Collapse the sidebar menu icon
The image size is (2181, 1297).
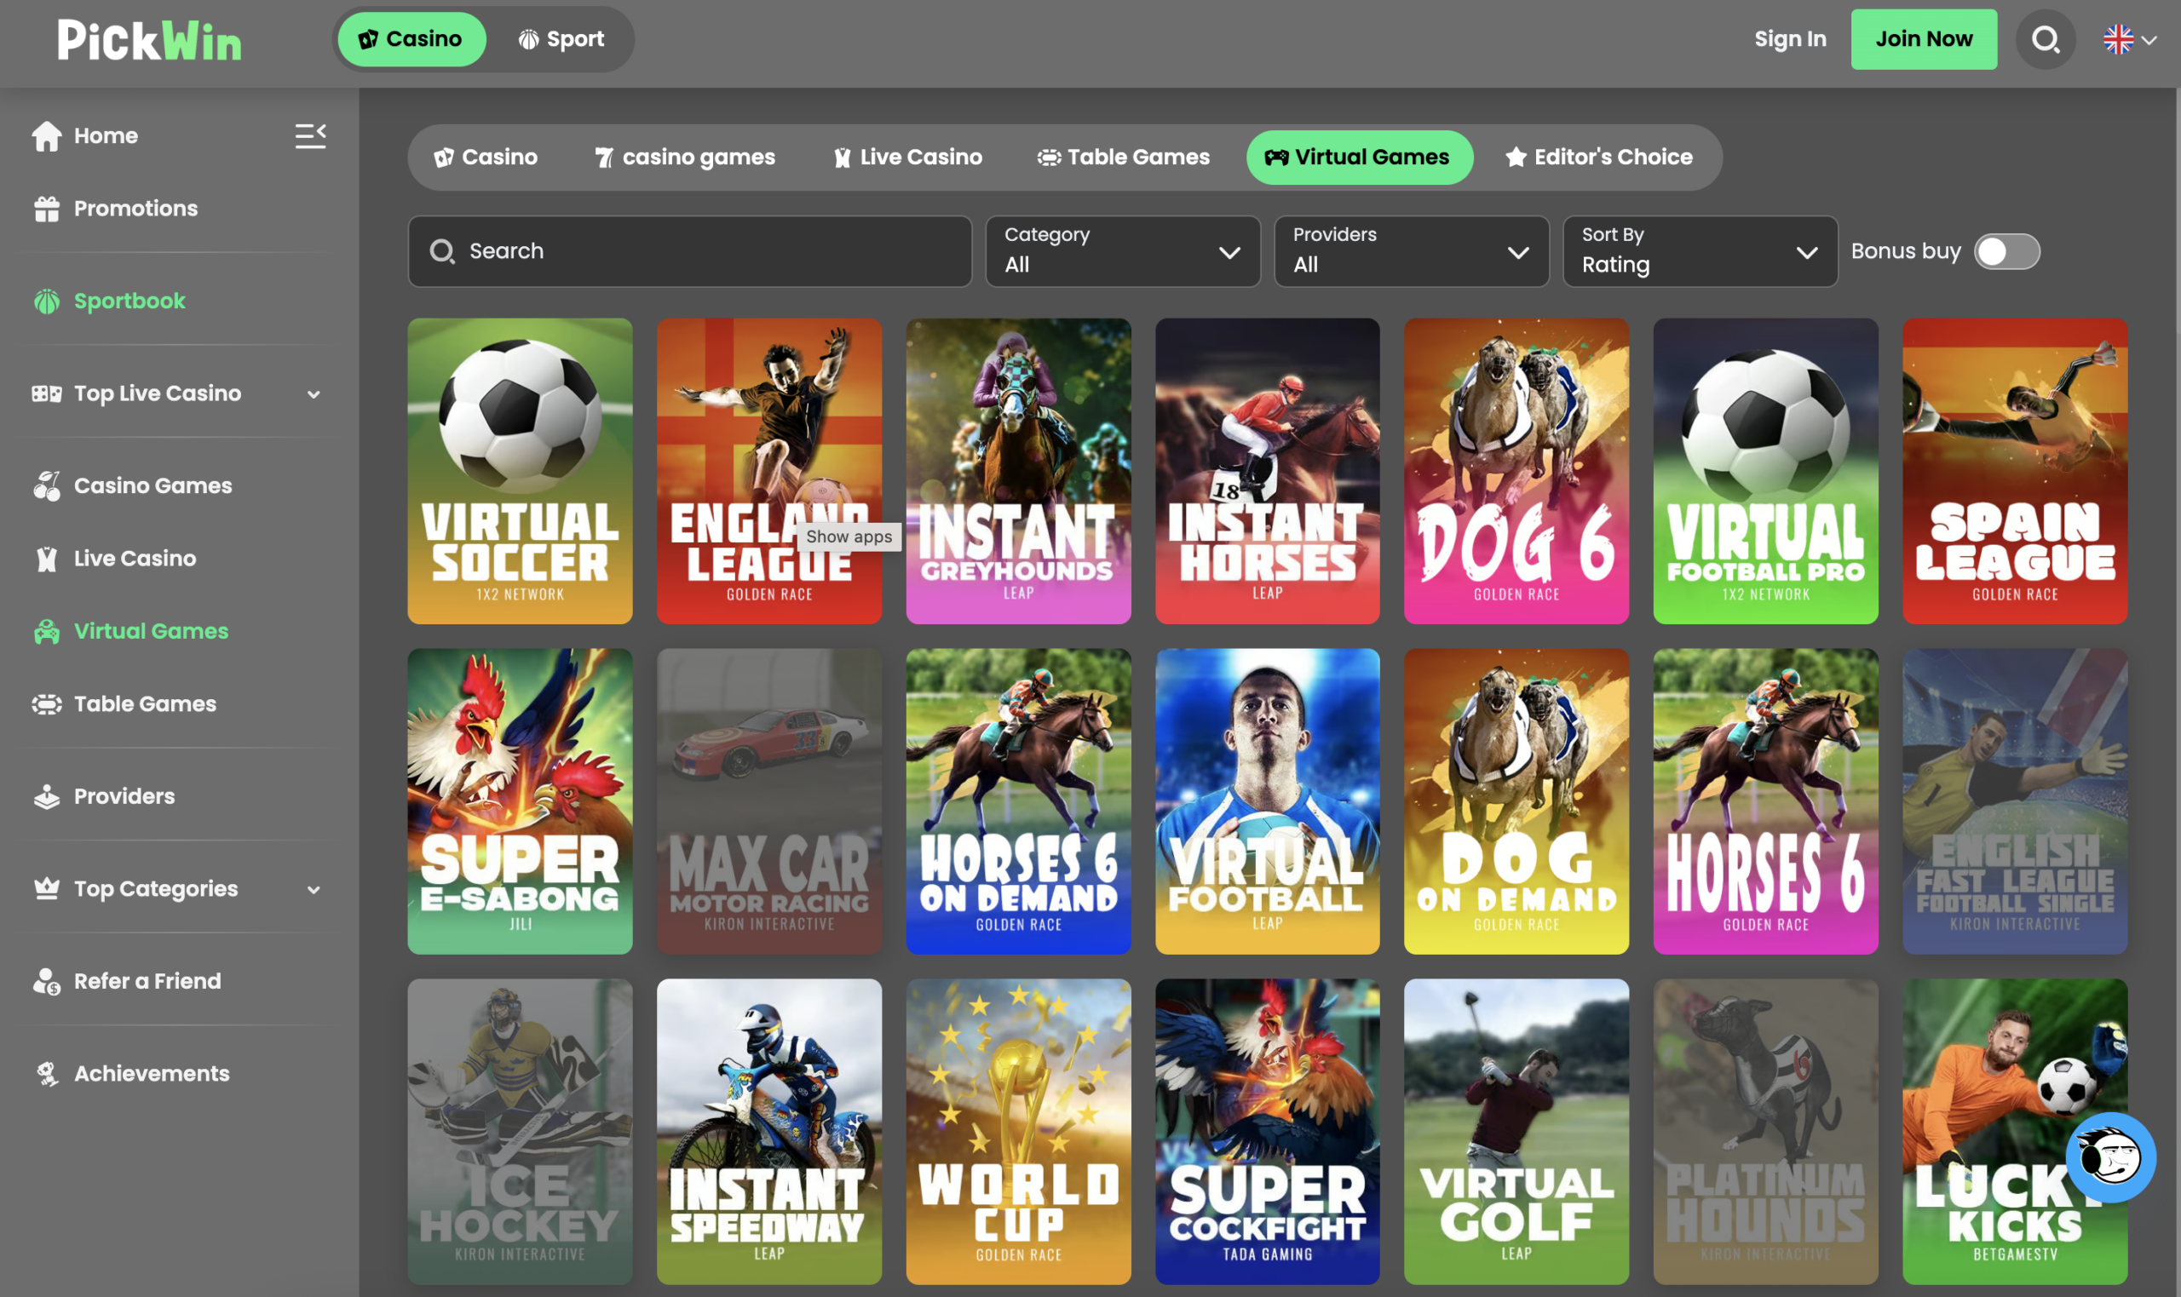tap(310, 135)
